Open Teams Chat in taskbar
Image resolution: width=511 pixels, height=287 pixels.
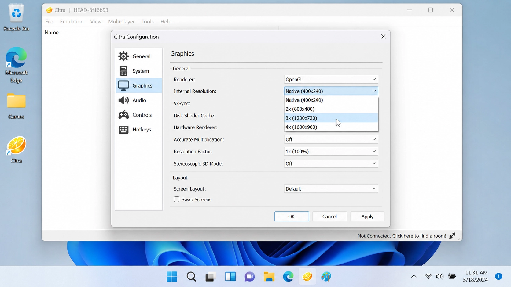pyautogui.click(x=249, y=277)
